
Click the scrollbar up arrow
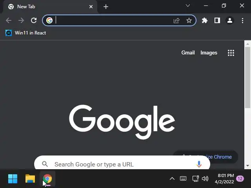247,43
